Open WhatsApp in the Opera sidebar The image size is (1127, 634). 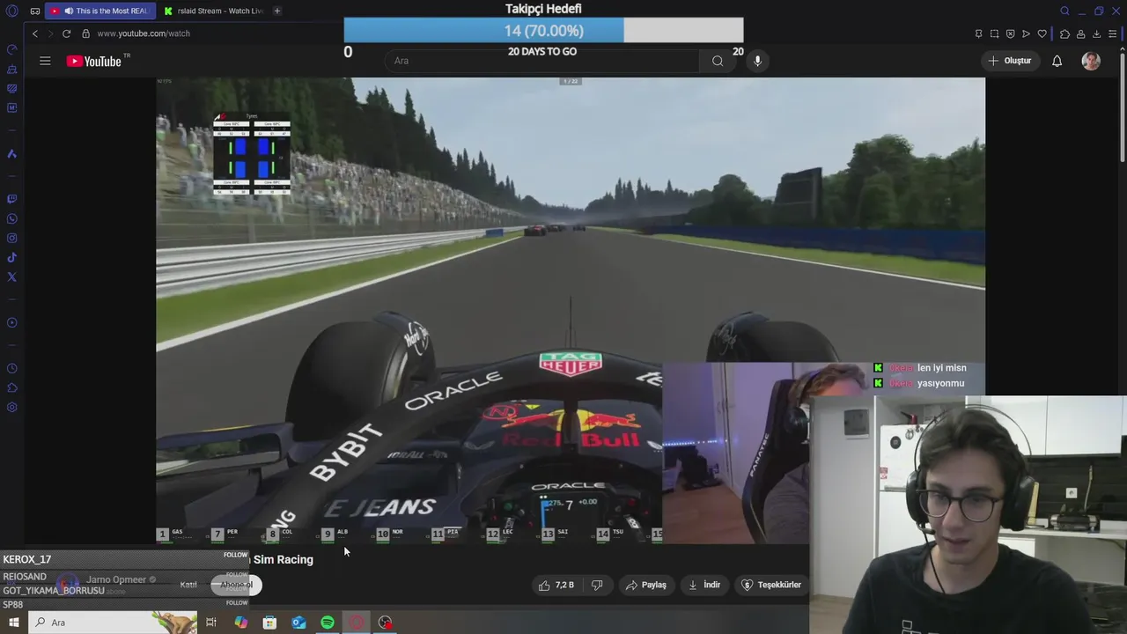(x=12, y=219)
